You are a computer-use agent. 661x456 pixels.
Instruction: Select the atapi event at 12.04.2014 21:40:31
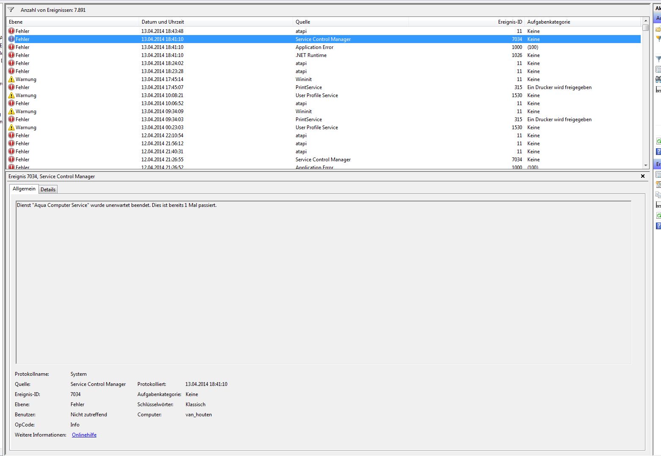(324, 152)
